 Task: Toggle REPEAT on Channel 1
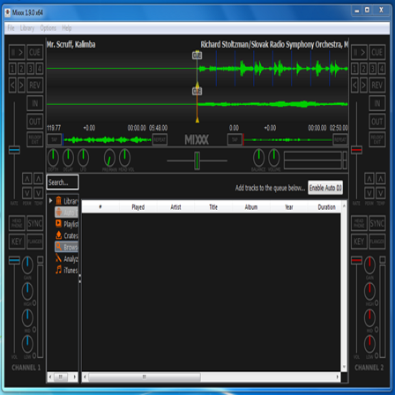point(160,139)
